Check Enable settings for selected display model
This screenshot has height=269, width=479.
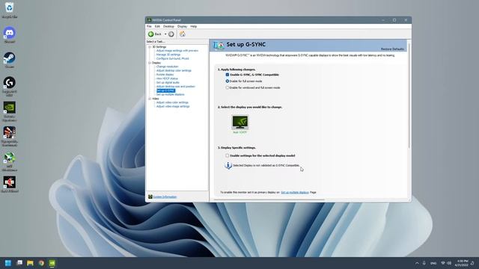pyautogui.click(x=228, y=155)
